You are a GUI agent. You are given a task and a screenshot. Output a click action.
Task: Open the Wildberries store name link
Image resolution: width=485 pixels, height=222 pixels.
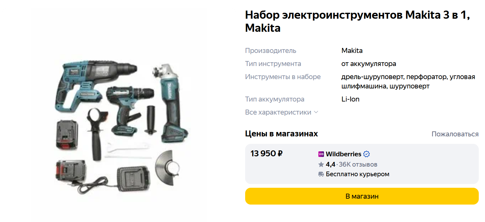pos(344,154)
